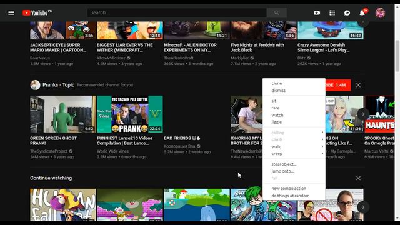Open the BAD FRIENDS video title
This screenshot has width=400, height=225.
[x=182, y=138]
